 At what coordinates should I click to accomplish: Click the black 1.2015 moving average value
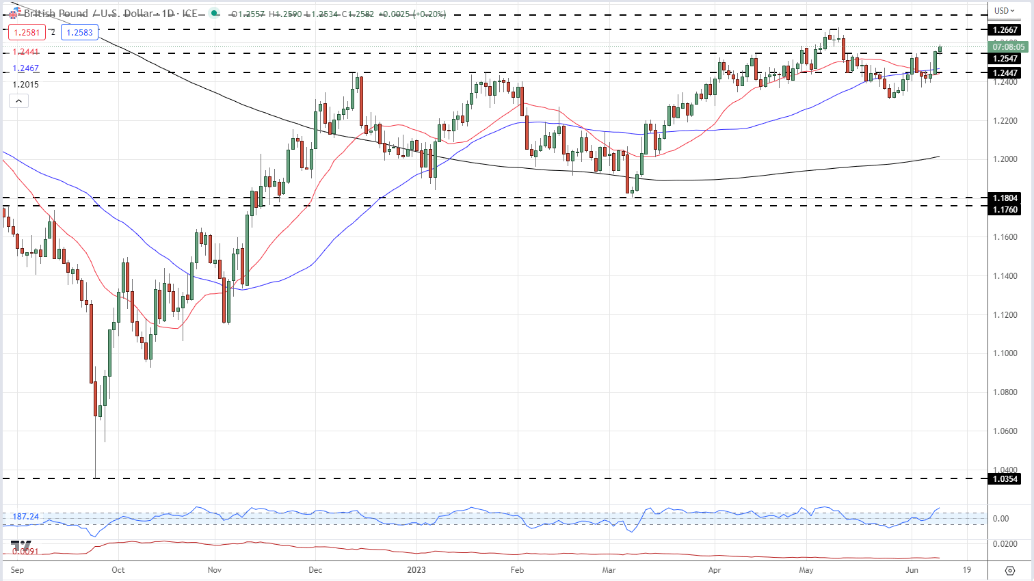coord(26,85)
